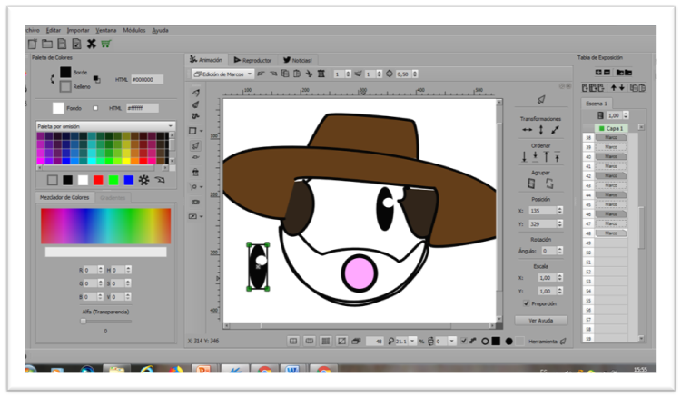Flip object horizontally under Transformaciones

(x=526, y=131)
